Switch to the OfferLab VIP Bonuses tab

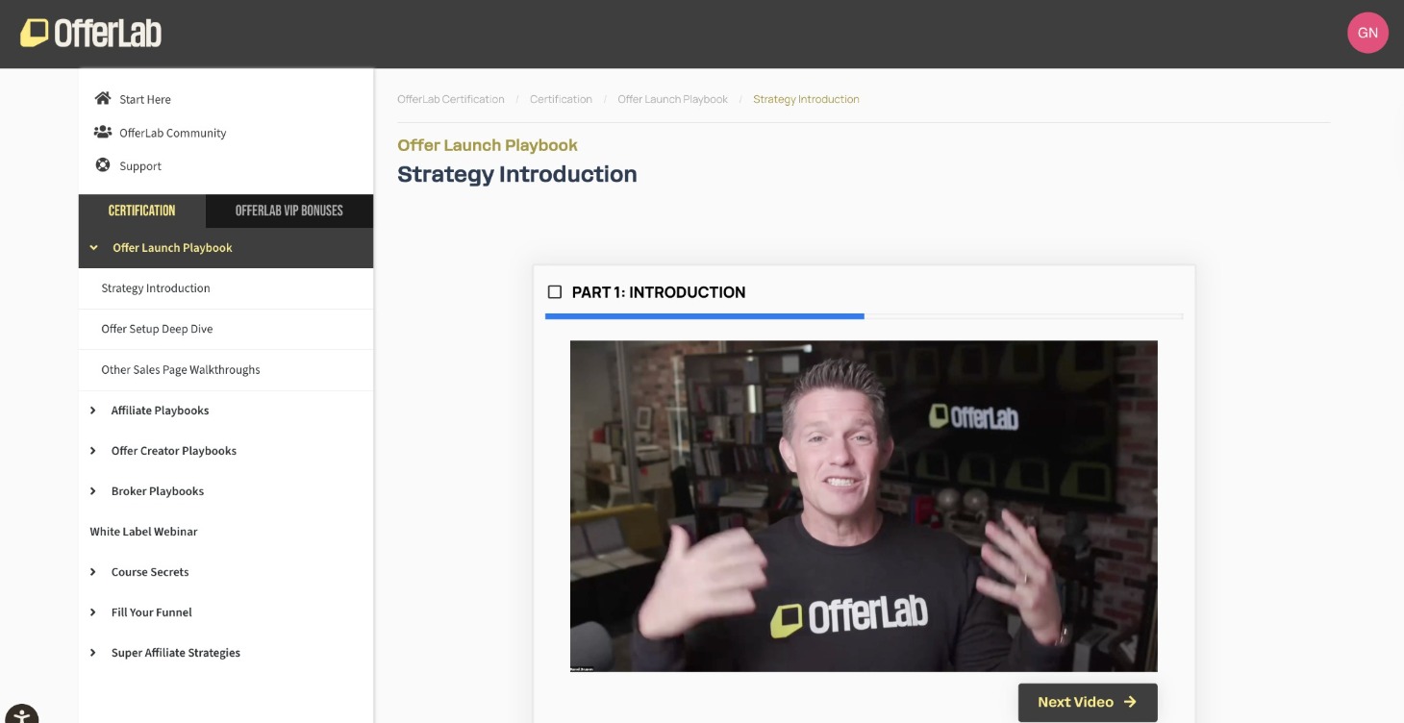click(x=288, y=211)
